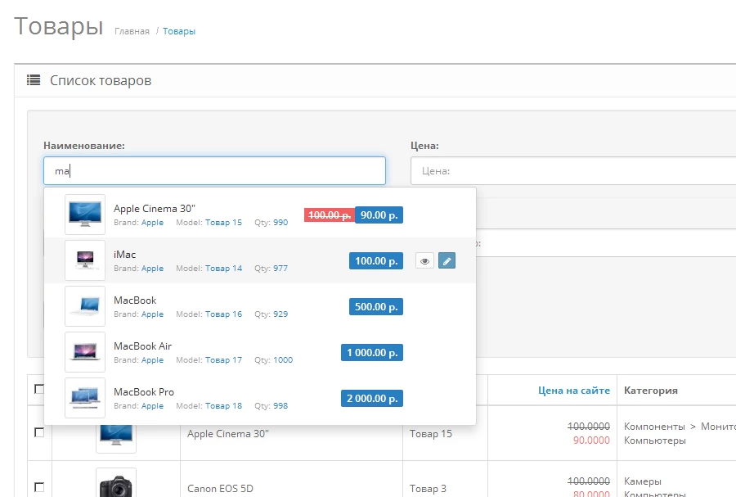Click Камеры category text in table
The width and height of the screenshot is (736, 497).
click(643, 481)
